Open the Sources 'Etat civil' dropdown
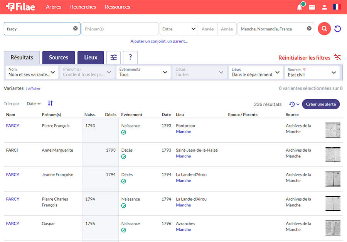347x242 pixels. [x=312, y=72]
